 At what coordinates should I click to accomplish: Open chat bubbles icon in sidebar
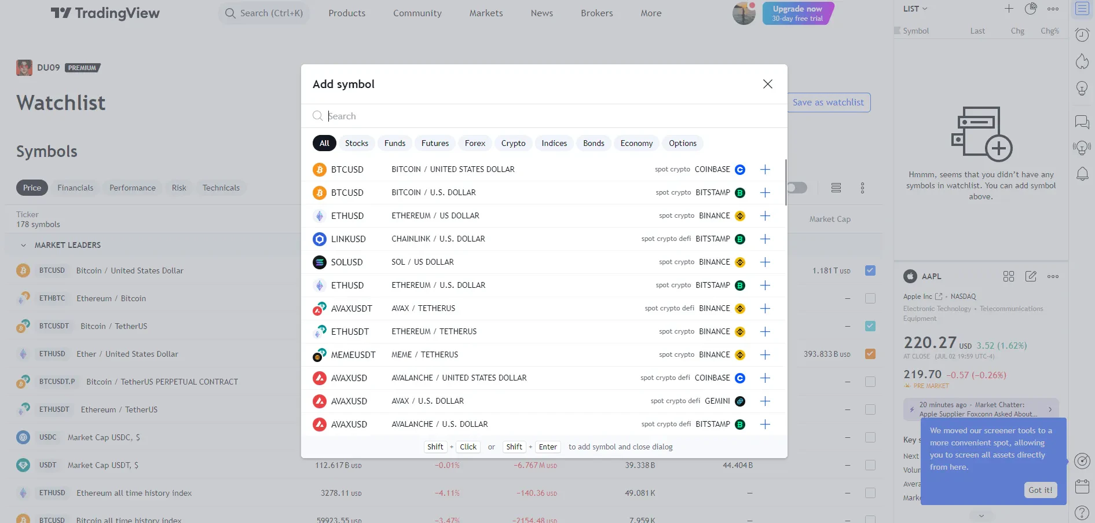1082,122
